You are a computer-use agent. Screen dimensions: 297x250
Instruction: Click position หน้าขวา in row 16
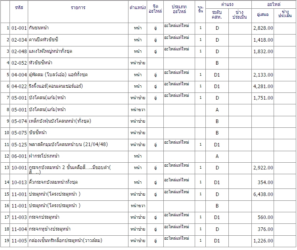(138, 206)
